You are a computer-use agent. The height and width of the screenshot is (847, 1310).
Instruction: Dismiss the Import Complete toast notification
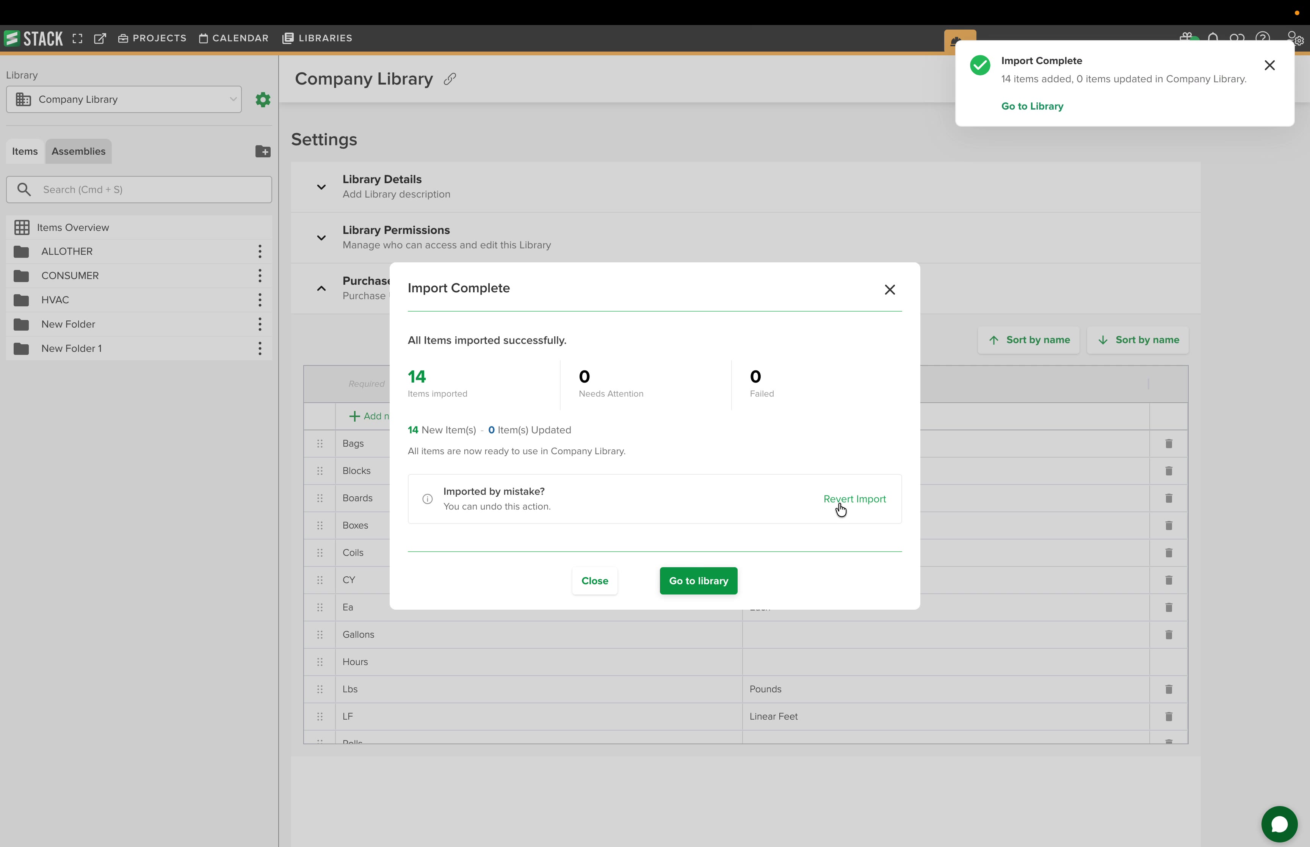(x=1269, y=66)
